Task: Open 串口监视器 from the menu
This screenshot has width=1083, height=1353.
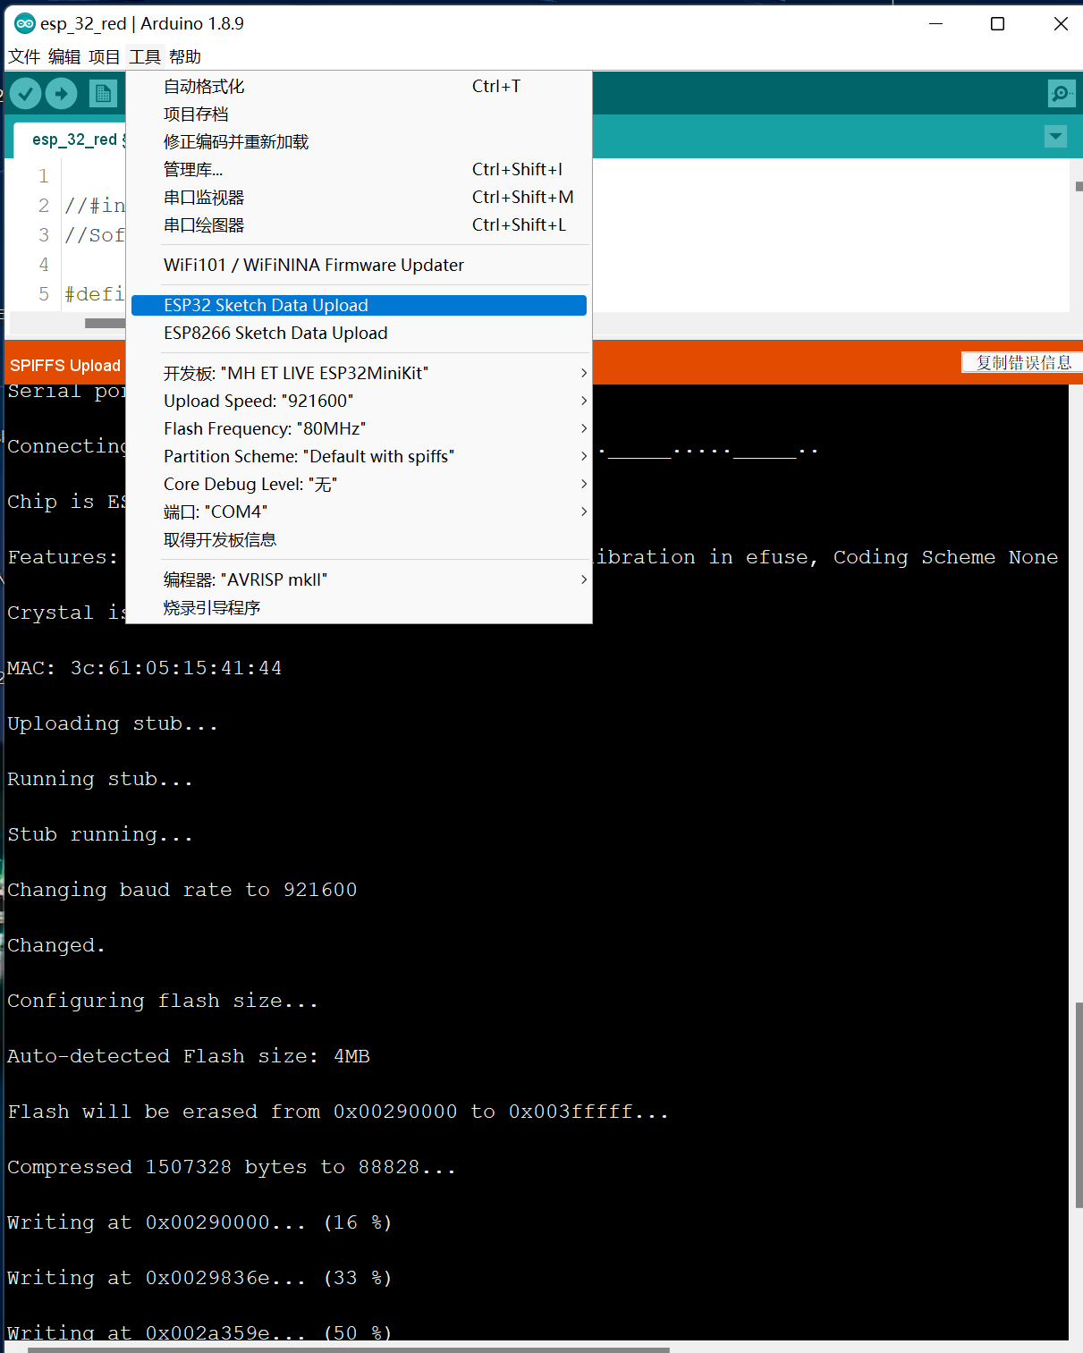Action: coord(359,198)
